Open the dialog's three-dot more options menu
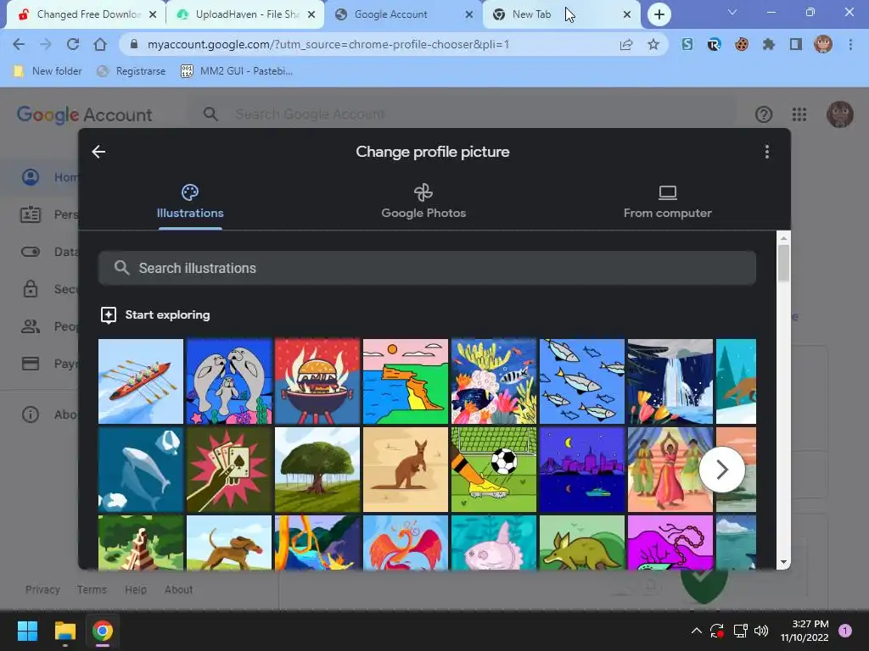This screenshot has width=869, height=651. (x=767, y=152)
